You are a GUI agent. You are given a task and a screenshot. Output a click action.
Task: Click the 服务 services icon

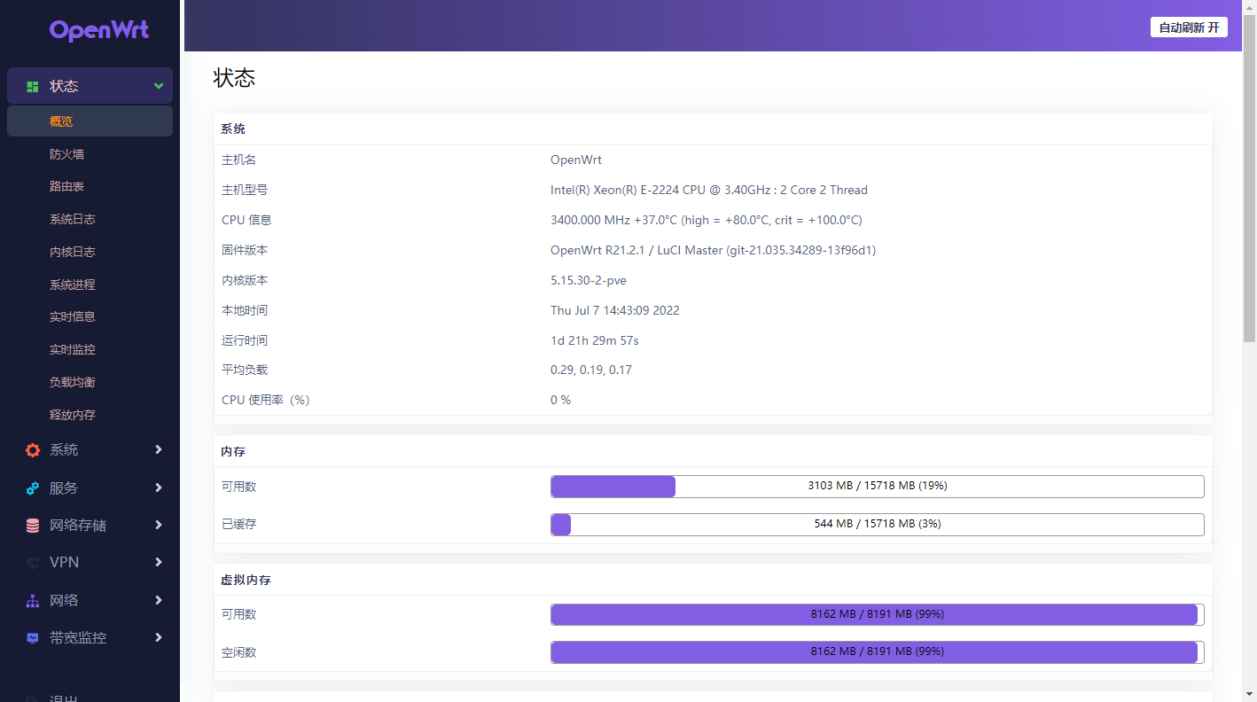[x=32, y=487]
